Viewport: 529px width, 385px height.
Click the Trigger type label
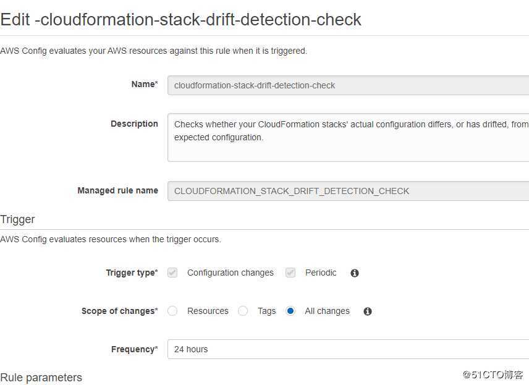coord(132,273)
